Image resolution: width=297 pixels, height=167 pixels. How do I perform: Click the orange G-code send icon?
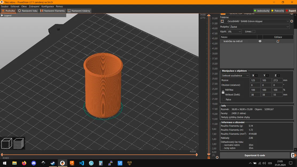(293, 155)
